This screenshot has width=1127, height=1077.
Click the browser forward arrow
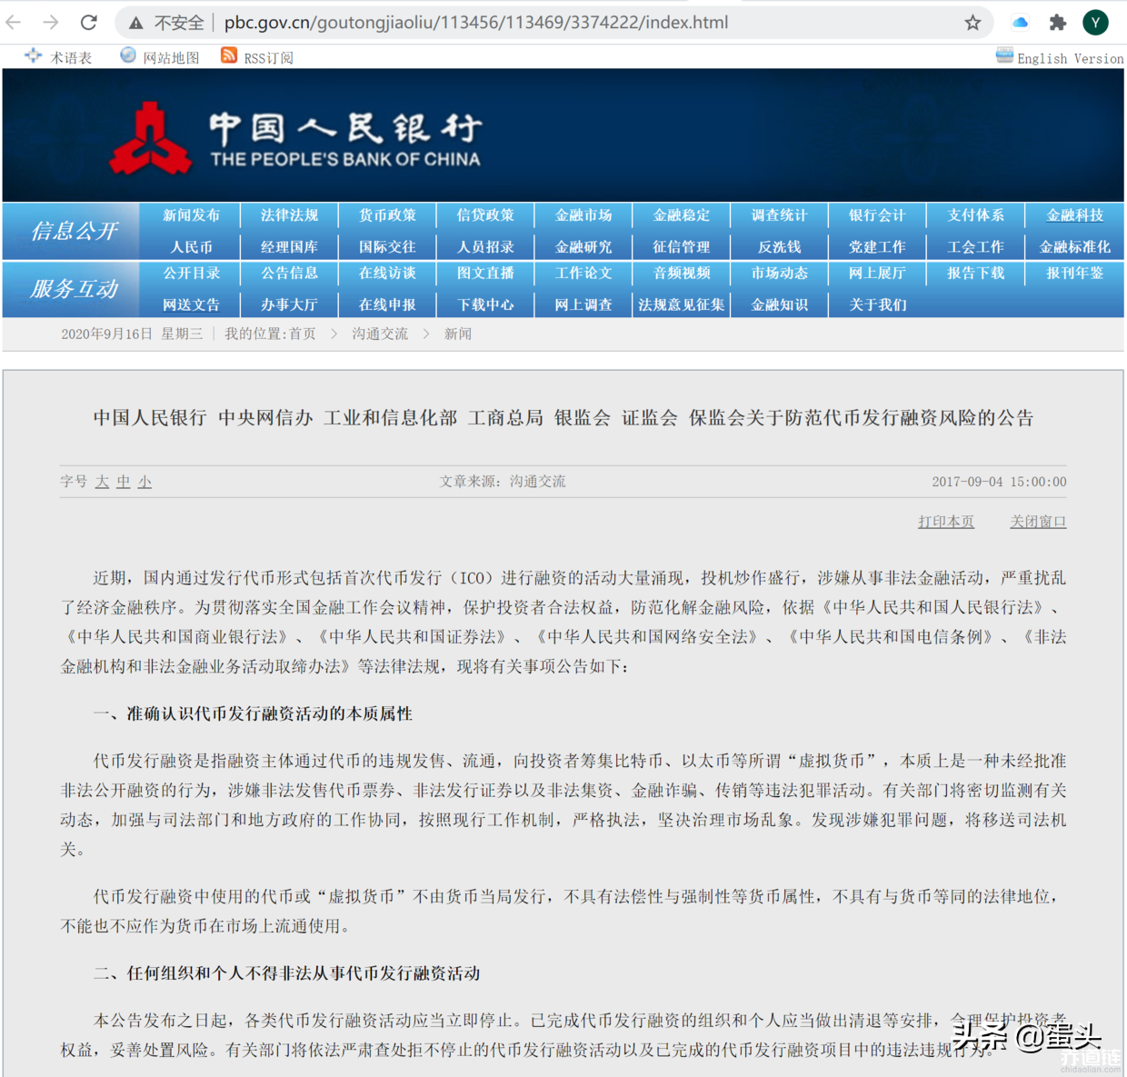(x=51, y=22)
